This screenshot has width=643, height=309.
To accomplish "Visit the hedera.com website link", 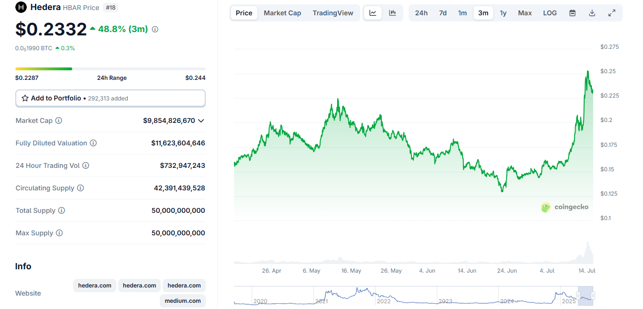I will (94, 285).
